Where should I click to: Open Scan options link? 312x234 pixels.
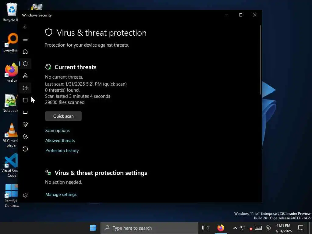pyautogui.click(x=57, y=130)
